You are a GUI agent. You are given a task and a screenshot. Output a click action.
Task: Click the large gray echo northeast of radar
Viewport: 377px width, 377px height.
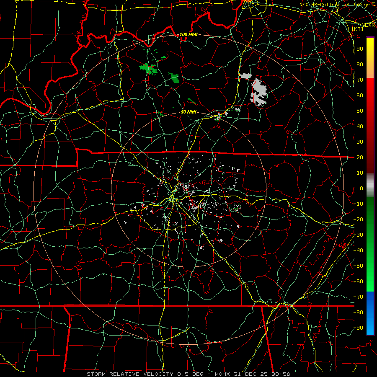[259, 92]
